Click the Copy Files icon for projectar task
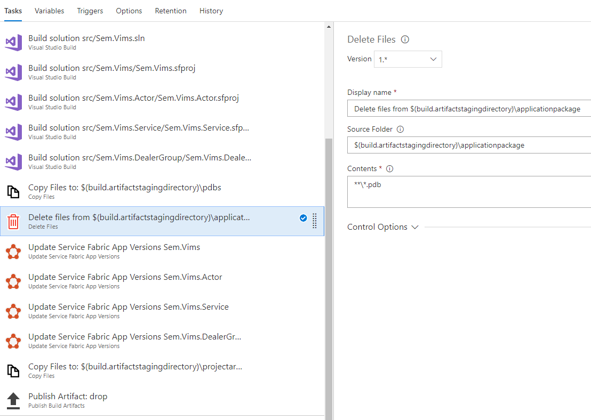Viewport: 591px width, 420px height. (x=13, y=370)
